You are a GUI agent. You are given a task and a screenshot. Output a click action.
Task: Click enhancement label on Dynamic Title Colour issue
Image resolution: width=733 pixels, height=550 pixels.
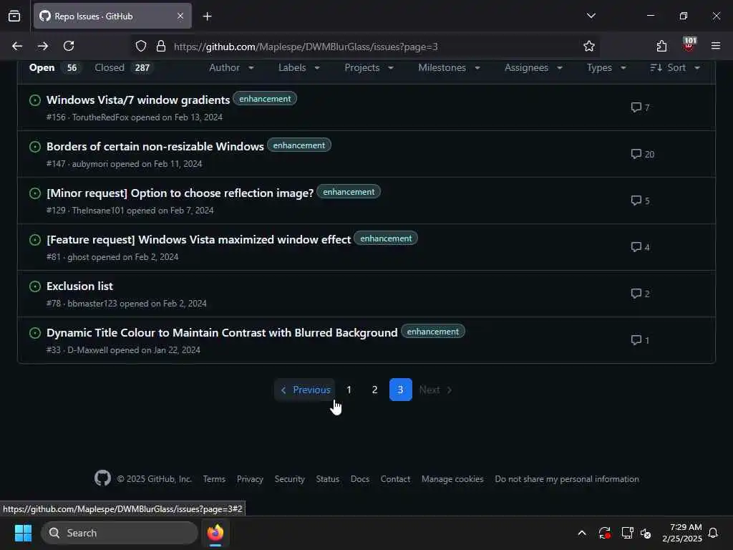tap(433, 332)
